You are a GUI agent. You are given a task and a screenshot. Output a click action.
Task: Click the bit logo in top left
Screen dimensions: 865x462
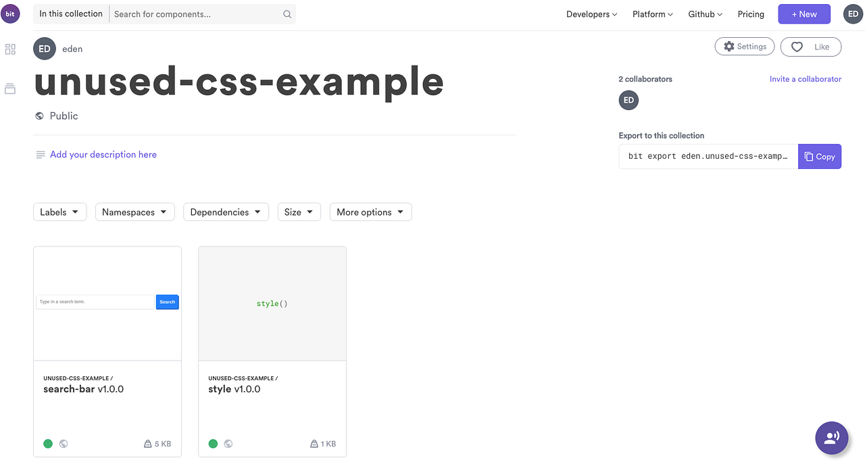[10, 14]
